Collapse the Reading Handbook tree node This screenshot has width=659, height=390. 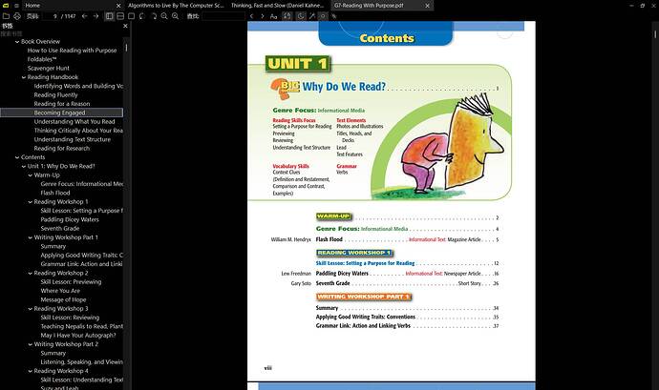[x=24, y=77]
